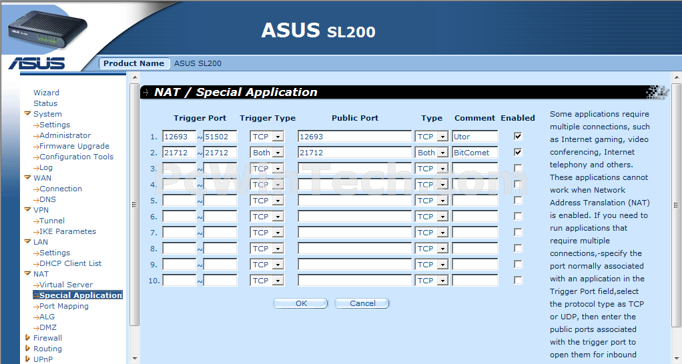
Task: Click the Product Name label
Action: click(x=133, y=63)
